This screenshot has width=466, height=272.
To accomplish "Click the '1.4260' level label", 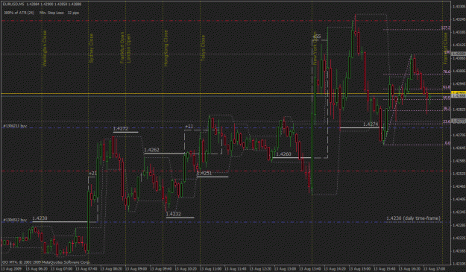I will pyautogui.click(x=283, y=154).
